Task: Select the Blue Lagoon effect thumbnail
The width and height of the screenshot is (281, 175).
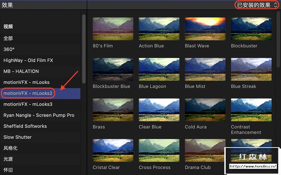Action: click(x=159, y=69)
